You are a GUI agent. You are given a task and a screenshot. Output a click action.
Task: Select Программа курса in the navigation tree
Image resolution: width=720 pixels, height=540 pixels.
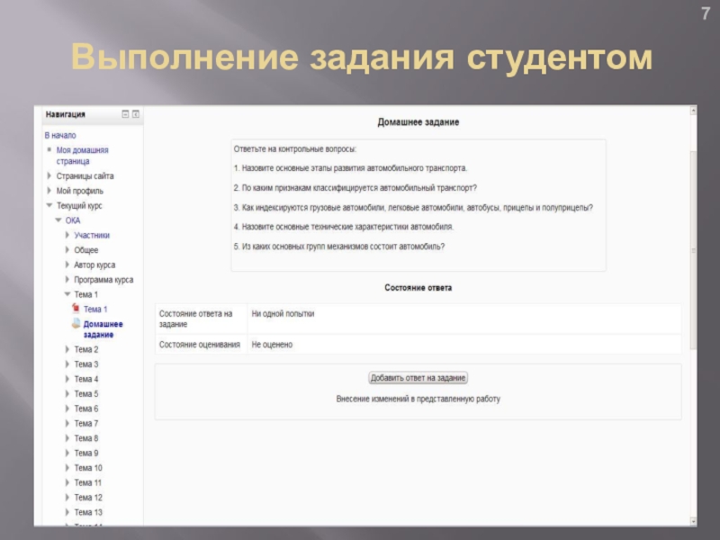click(x=103, y=280)
